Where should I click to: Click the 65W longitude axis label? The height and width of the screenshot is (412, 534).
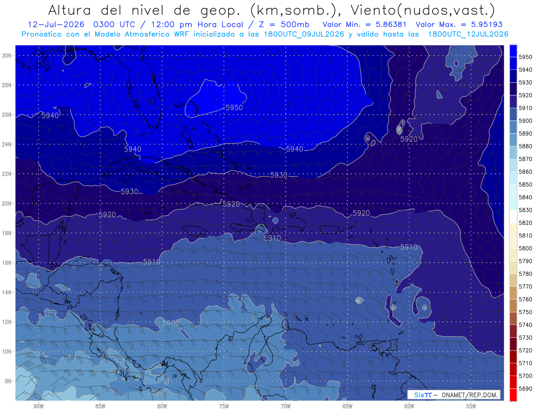pos(348,407)
